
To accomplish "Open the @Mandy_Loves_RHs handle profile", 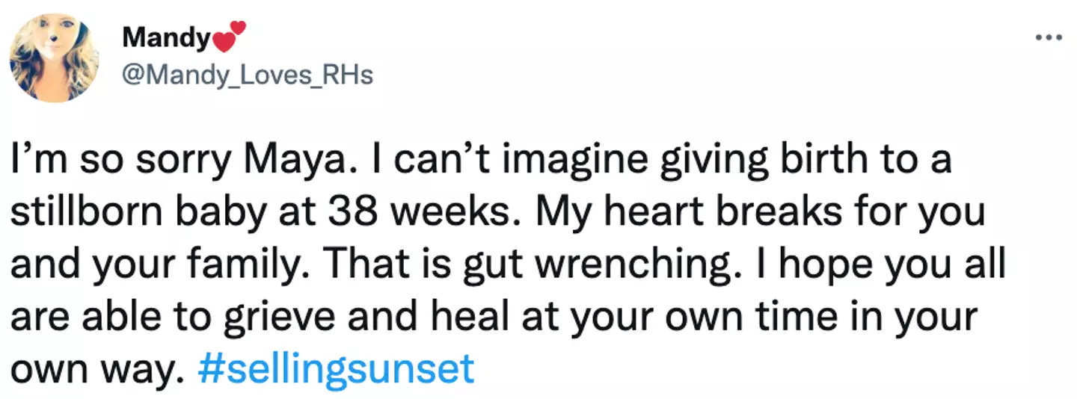I will pos(247,75).
